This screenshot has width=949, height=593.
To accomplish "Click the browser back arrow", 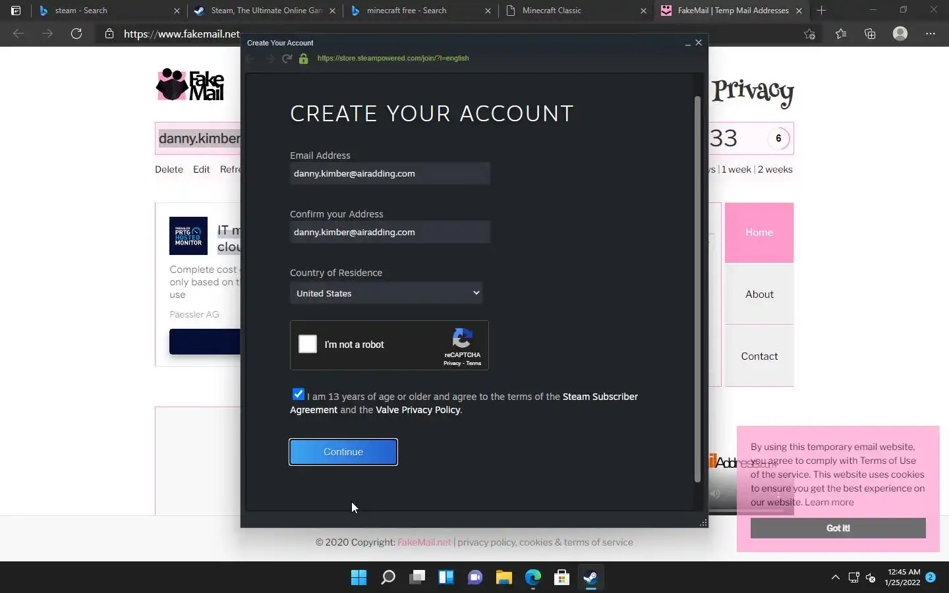I will (18, 34).
